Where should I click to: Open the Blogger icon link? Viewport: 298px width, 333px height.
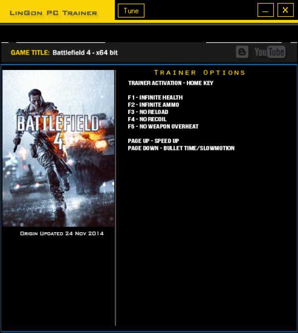tap(242, 52)
